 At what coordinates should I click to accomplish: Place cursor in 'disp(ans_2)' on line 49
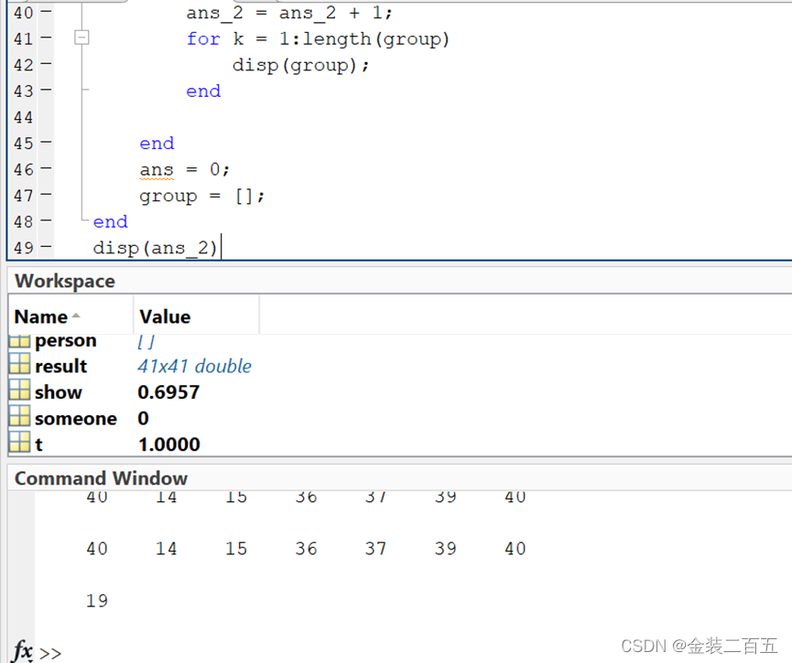(155, 248)
